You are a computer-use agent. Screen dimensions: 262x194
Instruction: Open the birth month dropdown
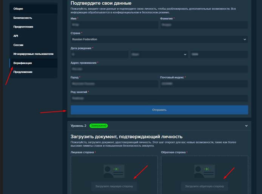tap(159, 54)
